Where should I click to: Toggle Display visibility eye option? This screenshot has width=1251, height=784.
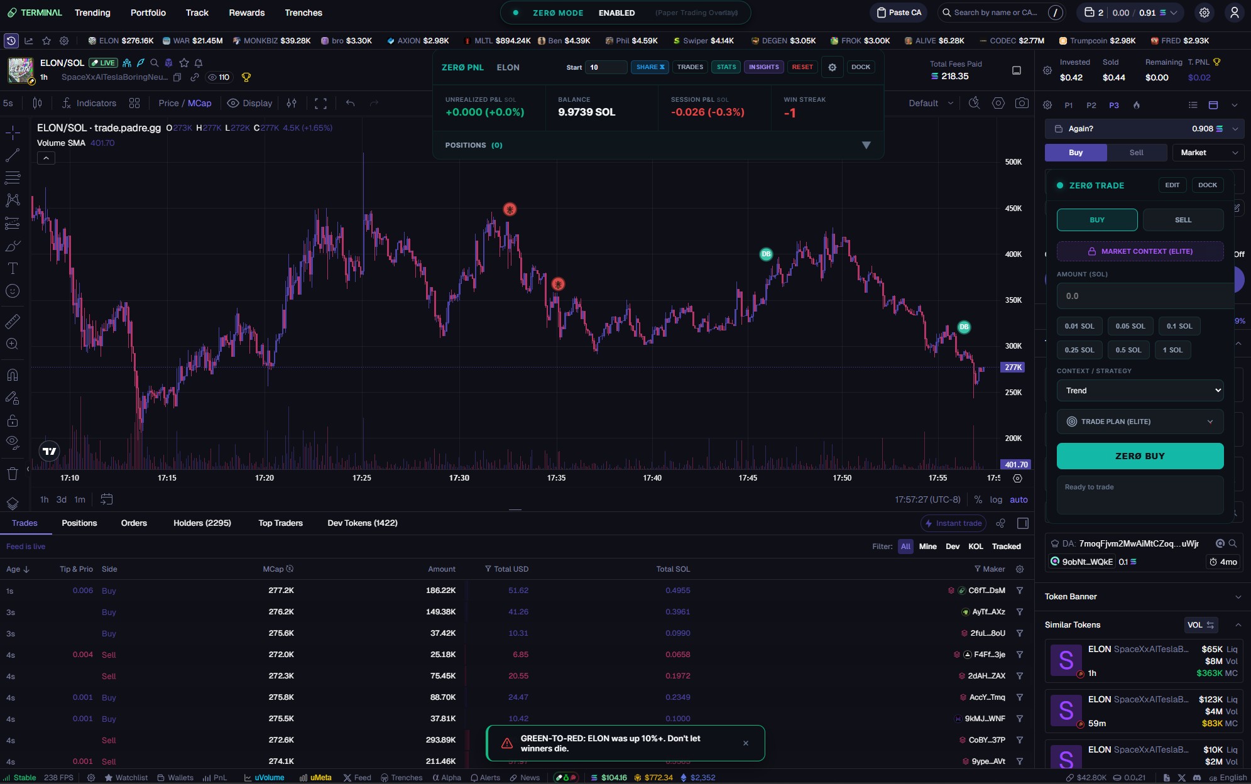[x=249, y=104]
